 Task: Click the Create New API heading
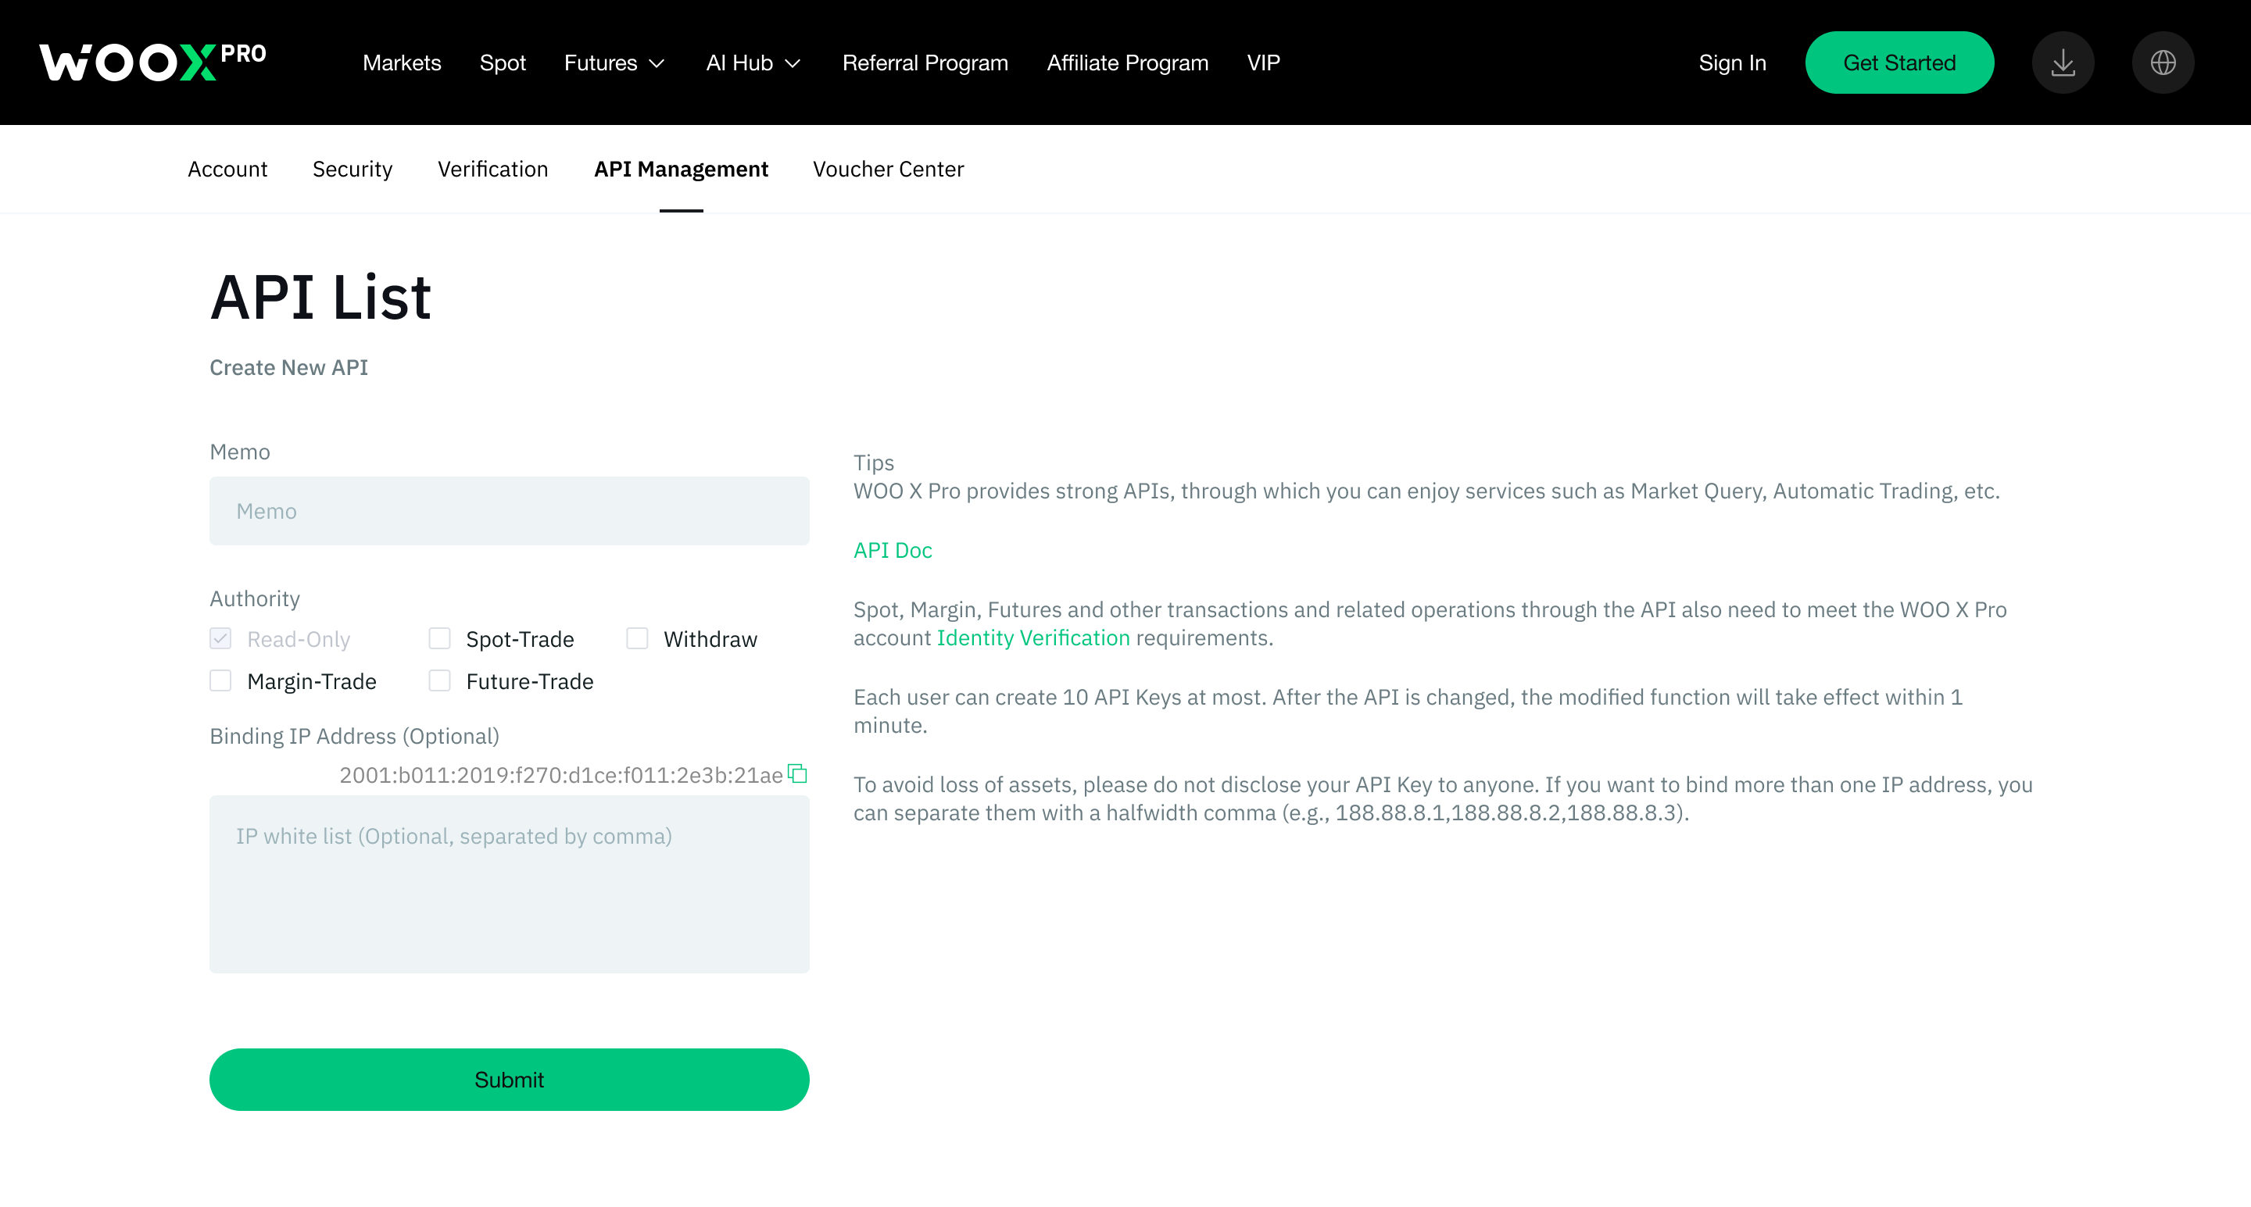click(288, 368)
